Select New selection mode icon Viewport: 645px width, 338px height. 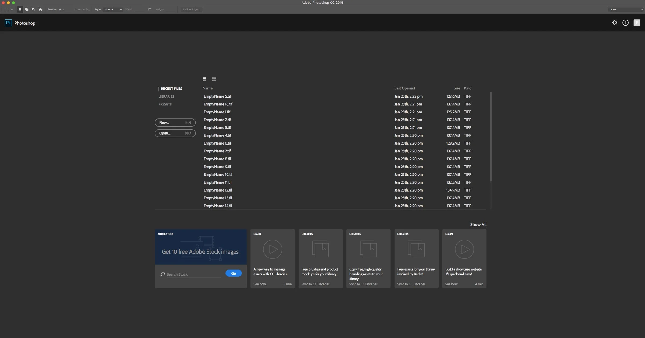pyautogui.click(x=20, y=9)
